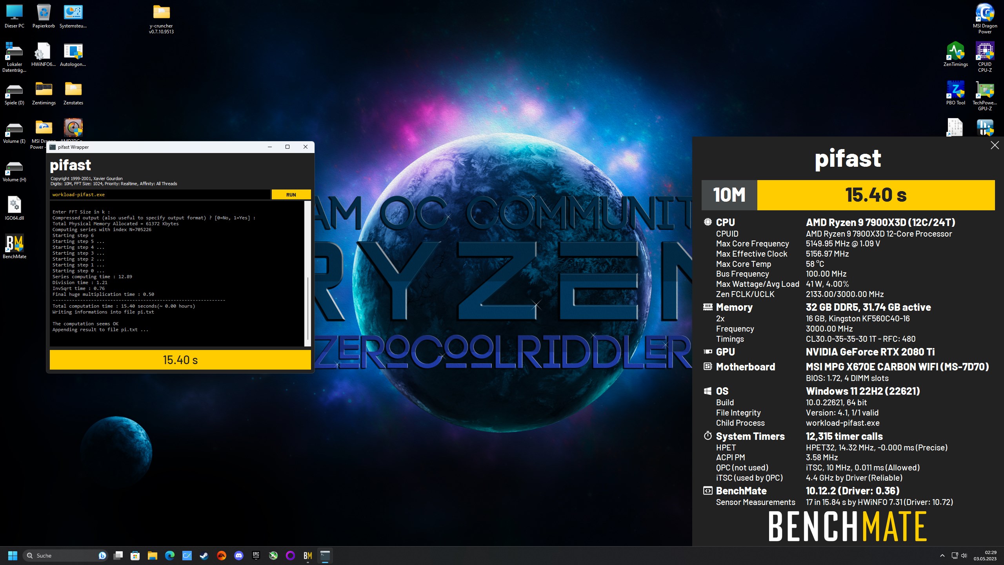
Task: Click the NVIDIA GeForce RTX 2080 Ti text
Action: tap(870, 352)
